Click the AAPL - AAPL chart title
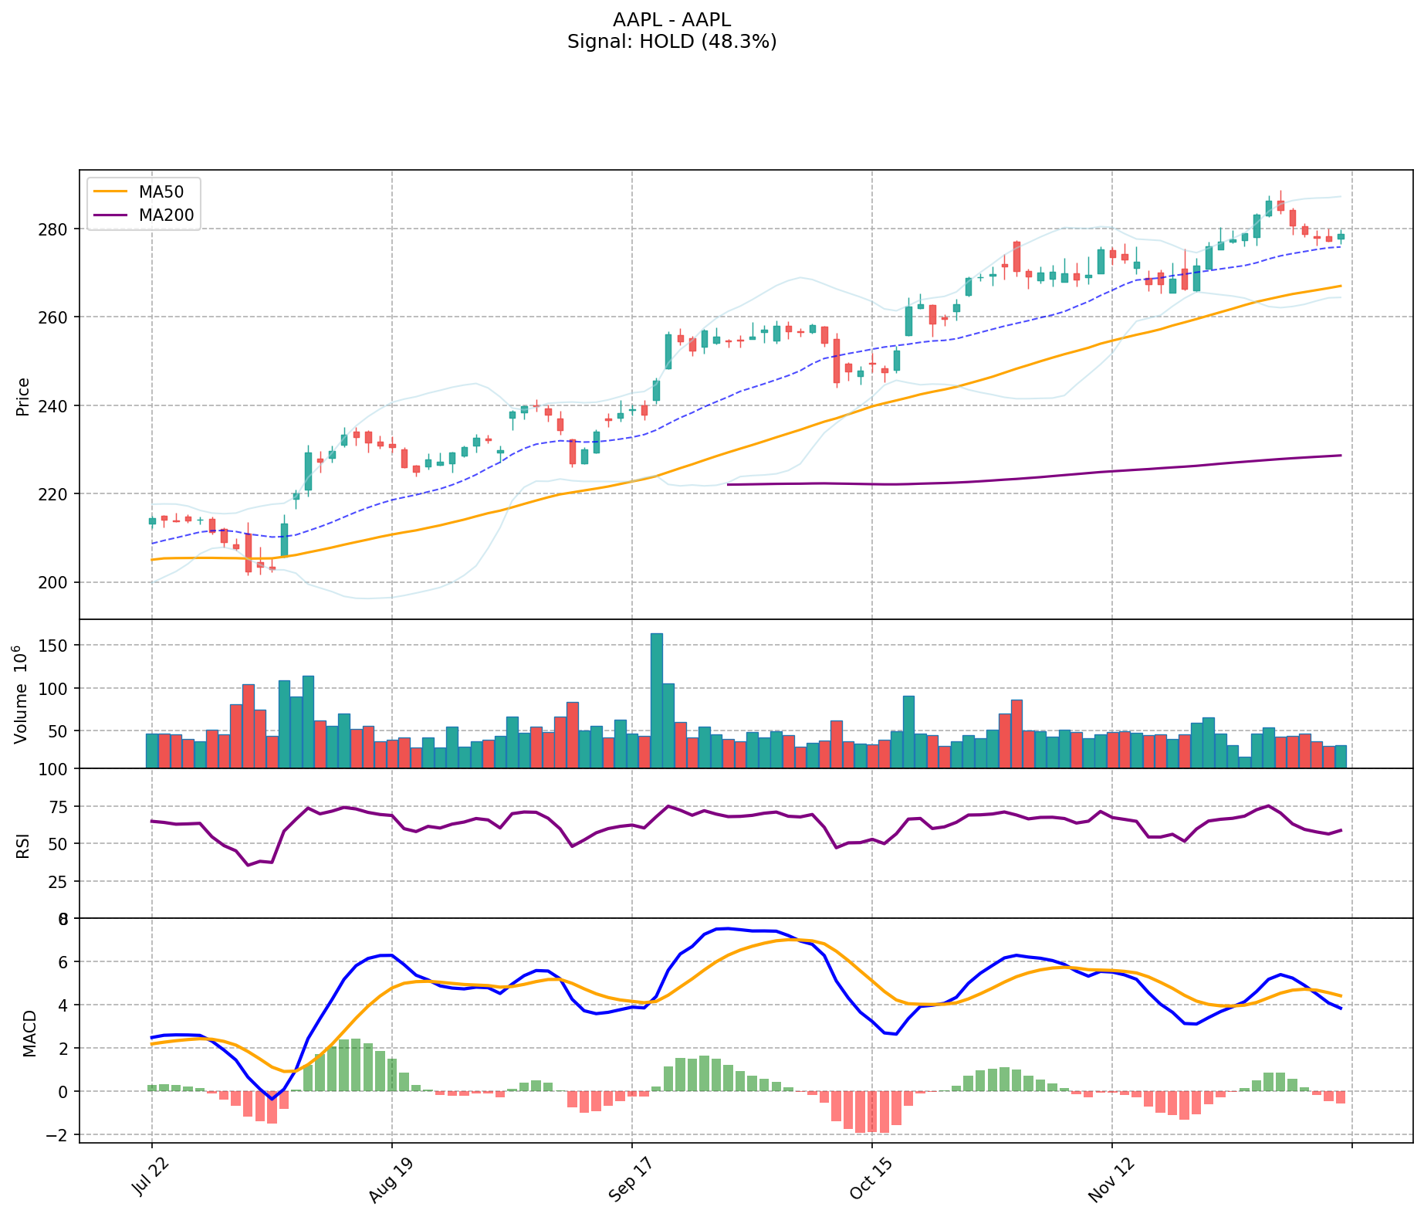This screenshot has height=1217, width=1424. tap(671, 20)
